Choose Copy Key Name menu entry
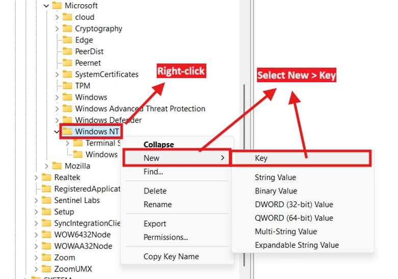This screenshot has height=279, width=398. (171, 257)
